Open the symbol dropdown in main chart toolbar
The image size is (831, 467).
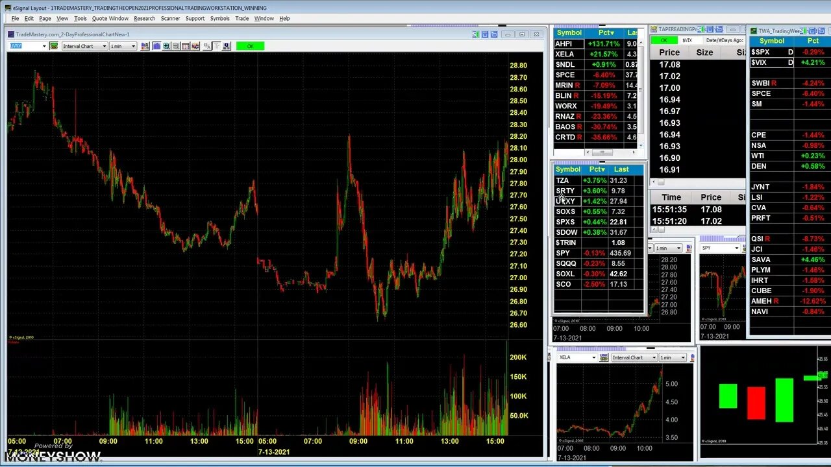tap(44, 46)
